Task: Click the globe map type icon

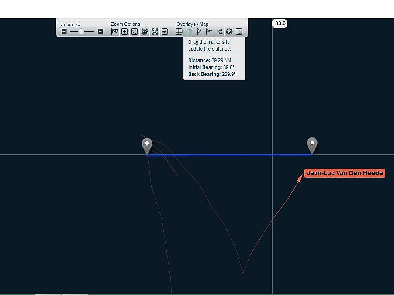Action: point(229,31)
